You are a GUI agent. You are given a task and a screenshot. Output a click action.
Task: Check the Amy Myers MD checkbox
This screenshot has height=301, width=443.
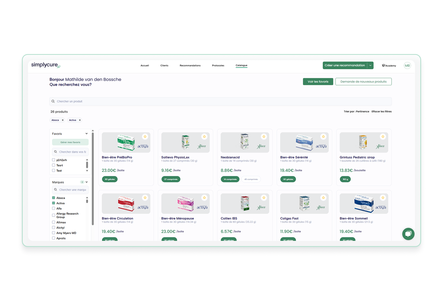54,233
